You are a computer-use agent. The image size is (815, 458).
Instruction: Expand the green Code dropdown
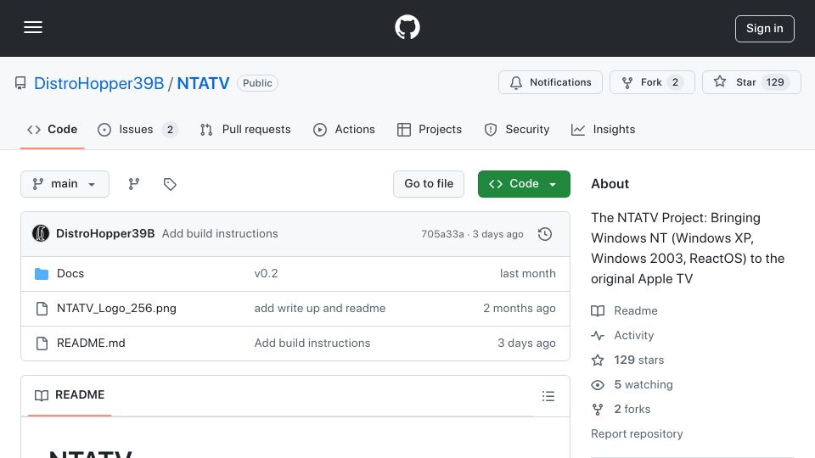(524, 184)
